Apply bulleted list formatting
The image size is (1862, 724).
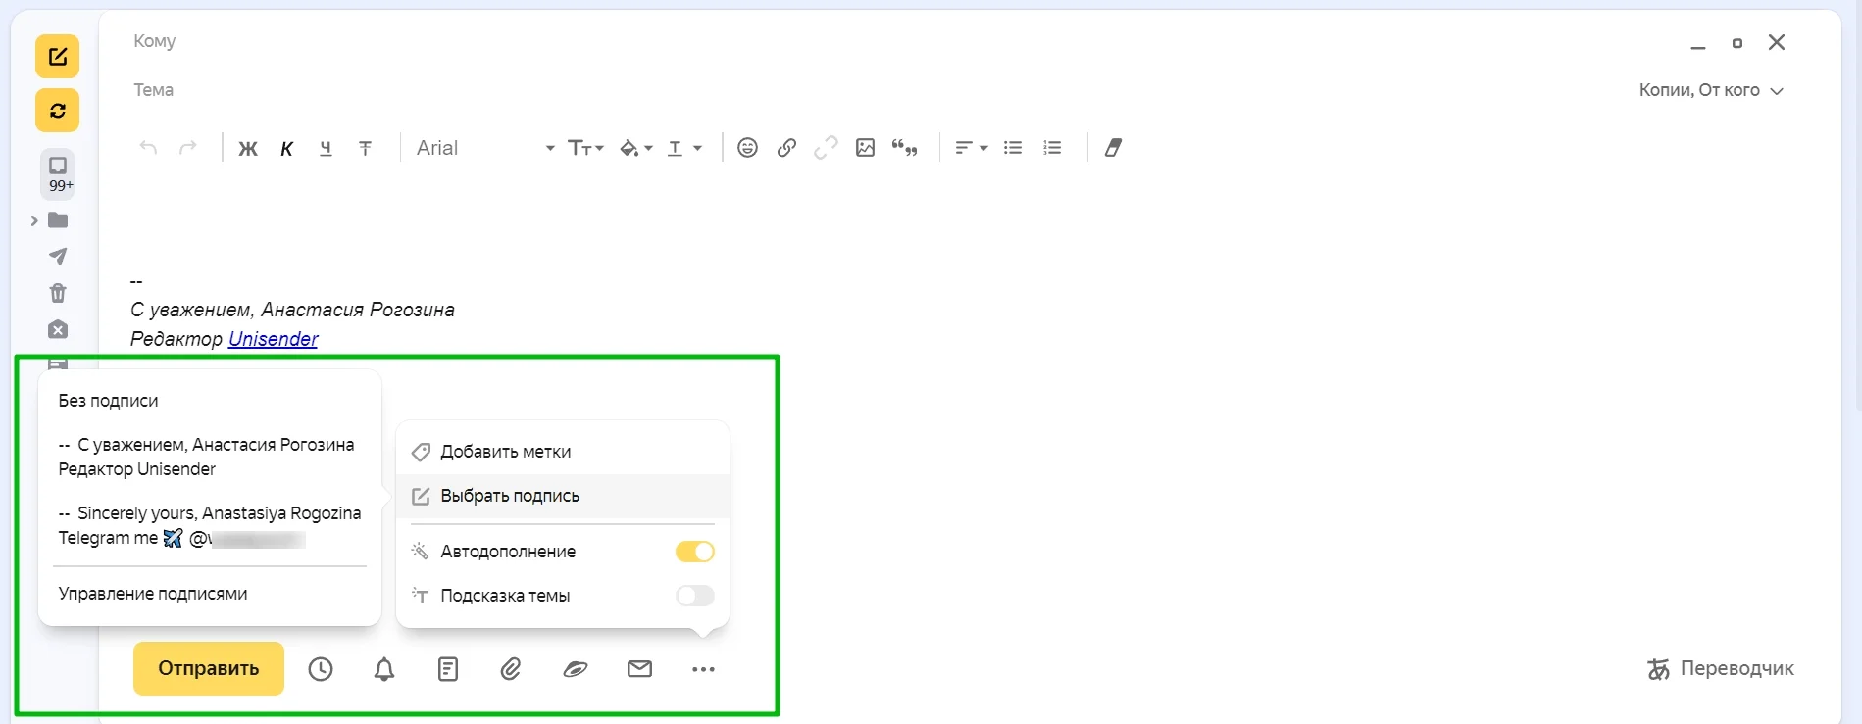(1013, 148)
